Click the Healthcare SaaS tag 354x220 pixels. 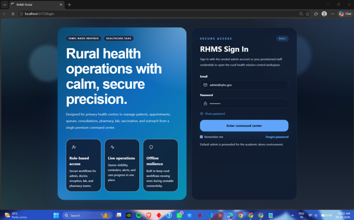click(x=119, y=38)
